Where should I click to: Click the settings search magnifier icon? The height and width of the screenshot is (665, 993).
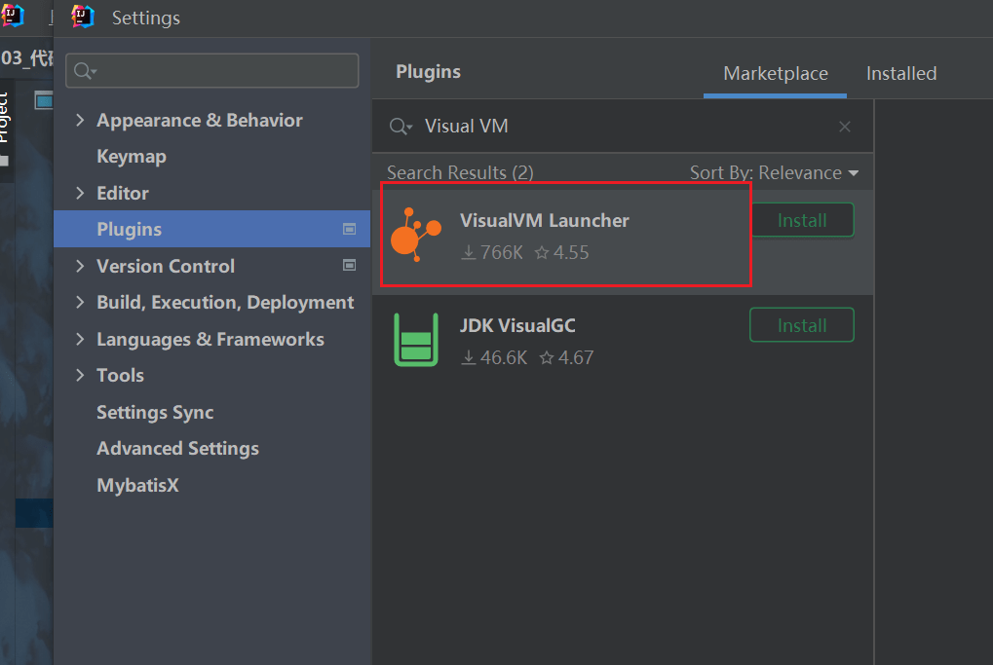coord(85,70)
